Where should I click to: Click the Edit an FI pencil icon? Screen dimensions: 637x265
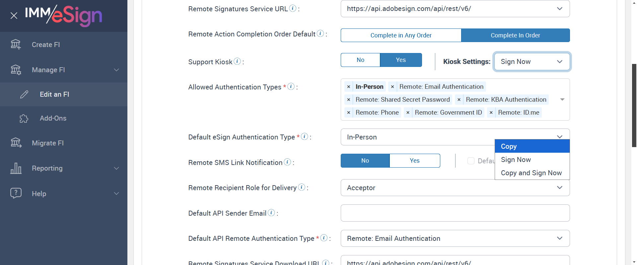click(x=24, y=94)
